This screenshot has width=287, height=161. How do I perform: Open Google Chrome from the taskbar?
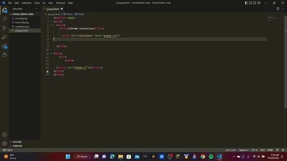(203, 157)
